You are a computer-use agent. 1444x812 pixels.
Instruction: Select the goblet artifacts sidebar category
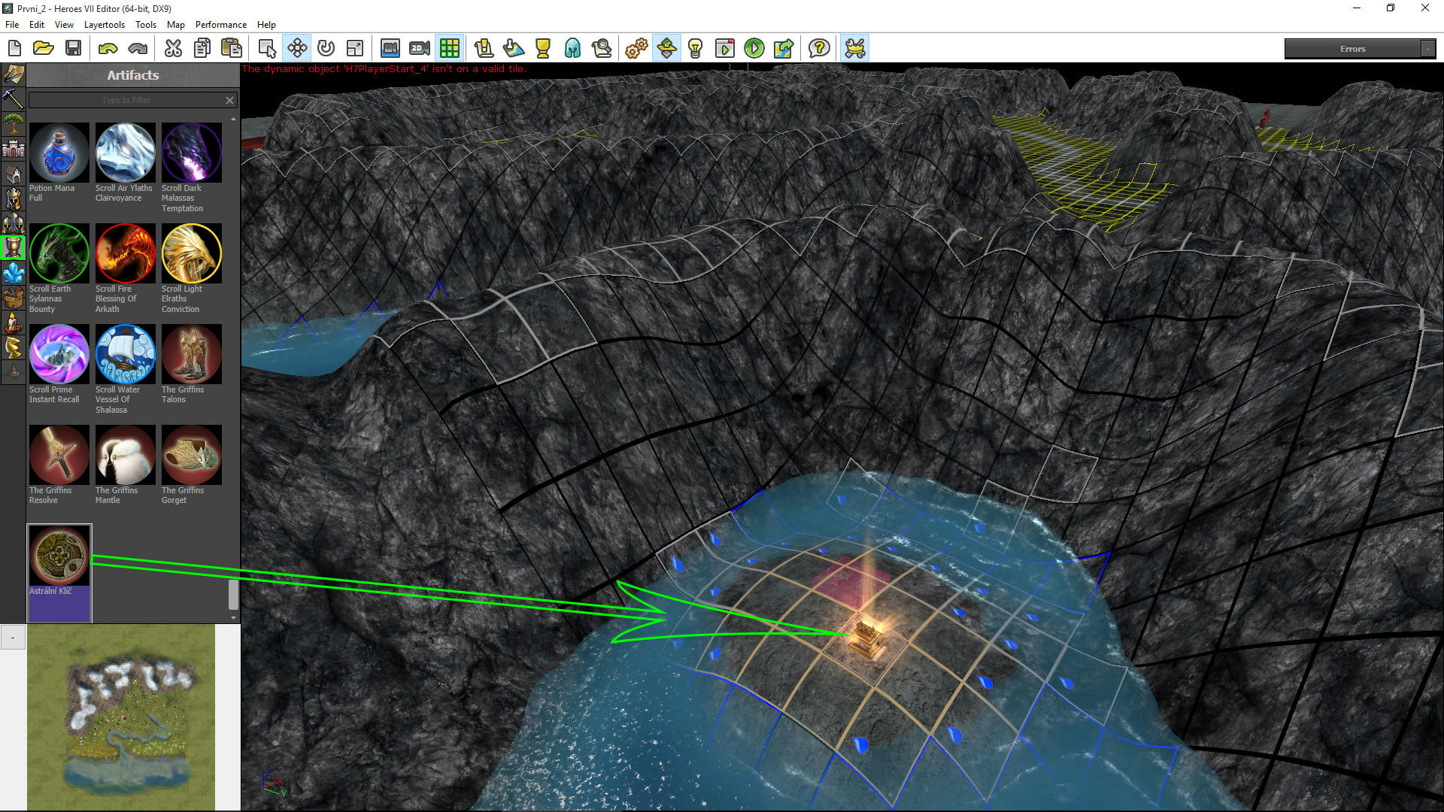14,248
